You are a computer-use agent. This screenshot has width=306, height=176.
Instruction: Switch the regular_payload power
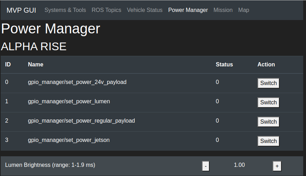(268, 122)
